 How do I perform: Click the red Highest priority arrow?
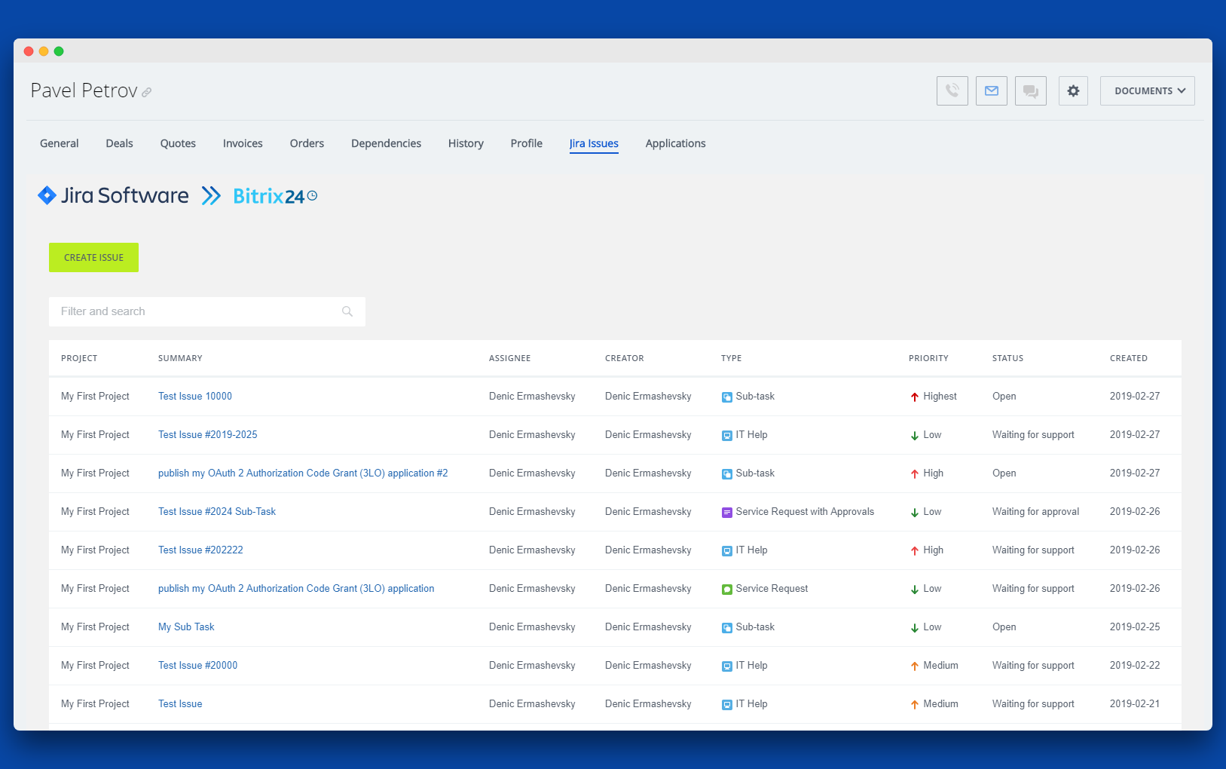point(914,397)
